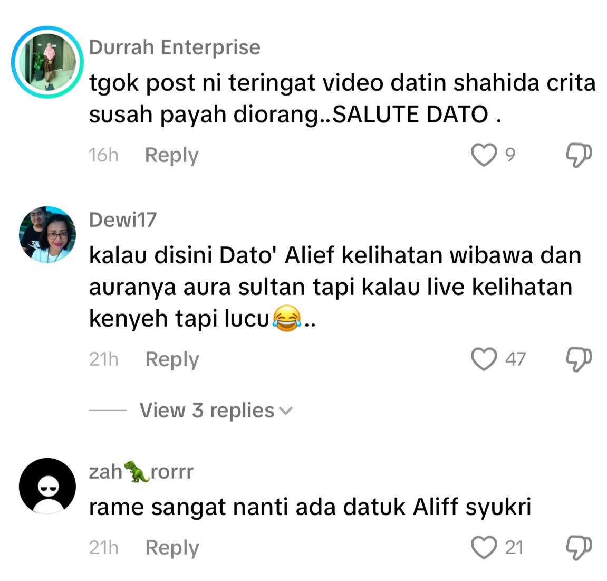Like zah rorrr's comment

(x=484, y=547)
